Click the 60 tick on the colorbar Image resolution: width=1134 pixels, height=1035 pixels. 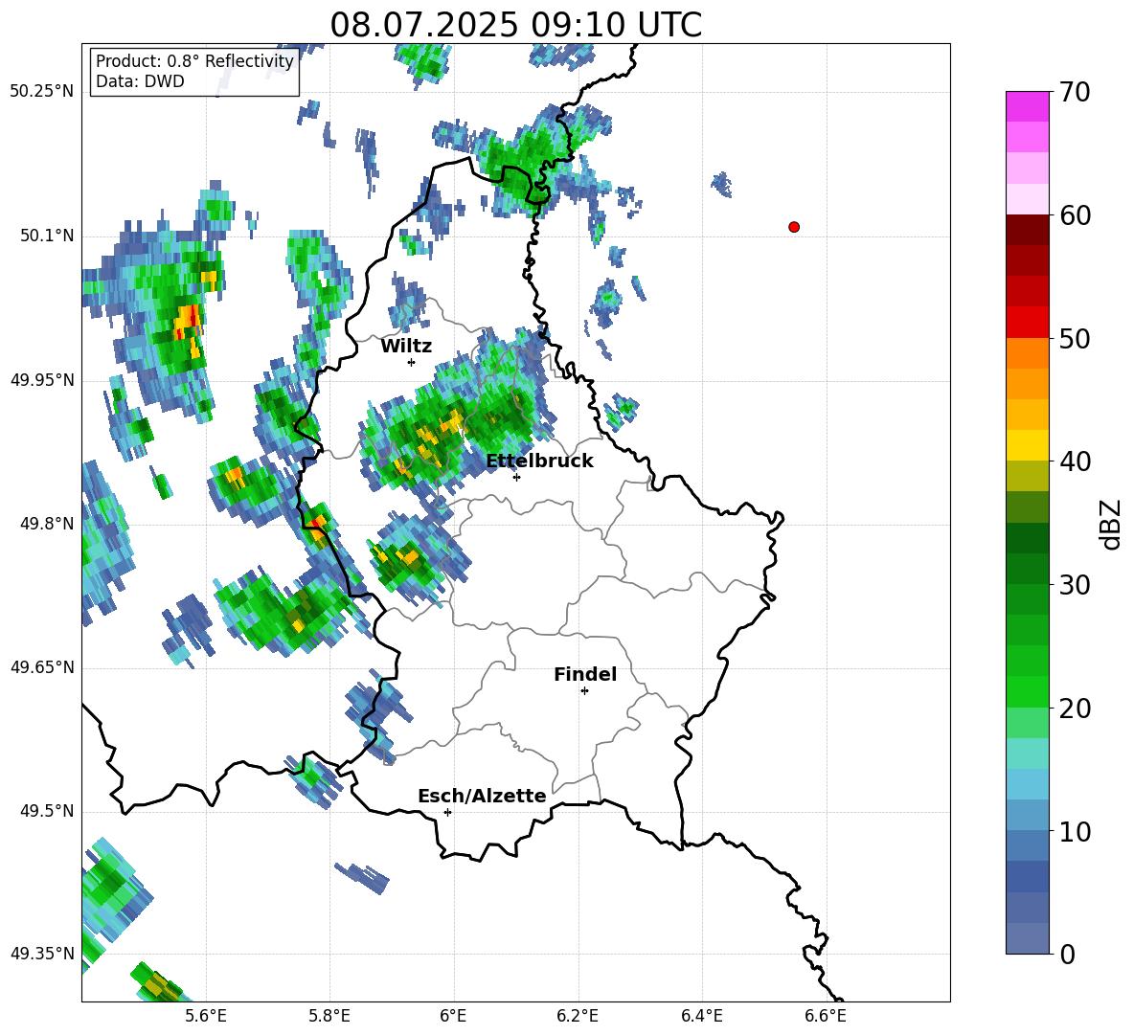1074,215
